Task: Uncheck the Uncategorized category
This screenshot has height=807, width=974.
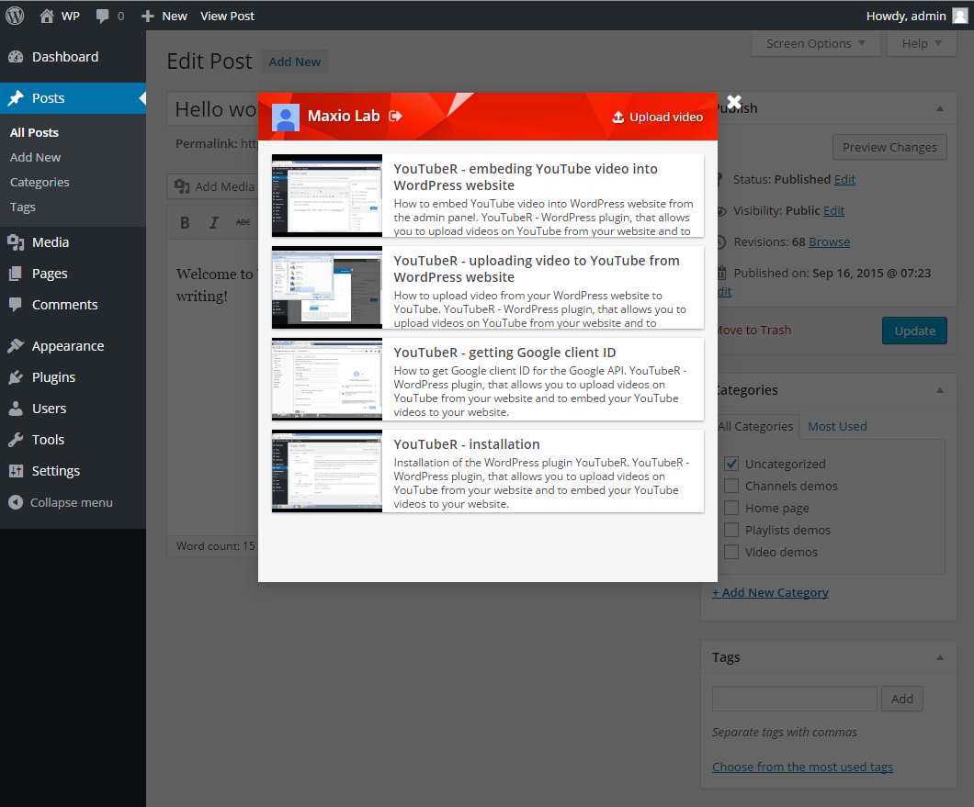Action: pos(731,464)
